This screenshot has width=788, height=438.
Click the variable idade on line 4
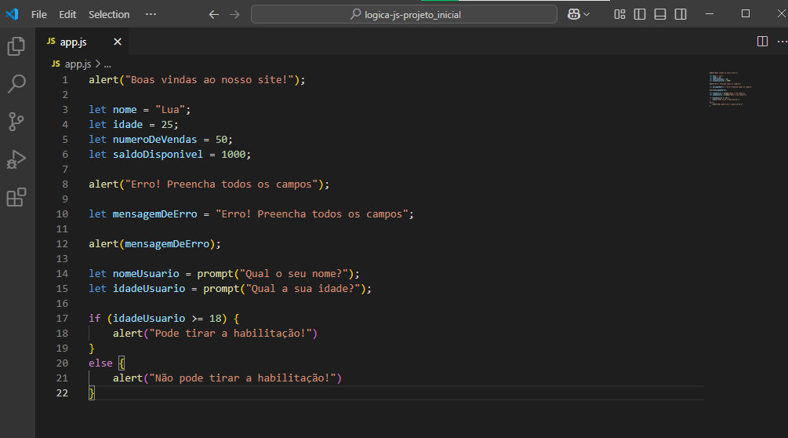(128, 124)
